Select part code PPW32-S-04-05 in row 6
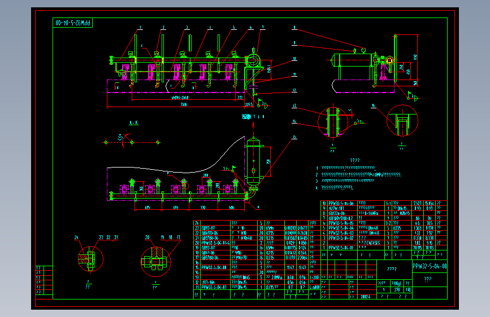490x317 pixels. (341, 223)
